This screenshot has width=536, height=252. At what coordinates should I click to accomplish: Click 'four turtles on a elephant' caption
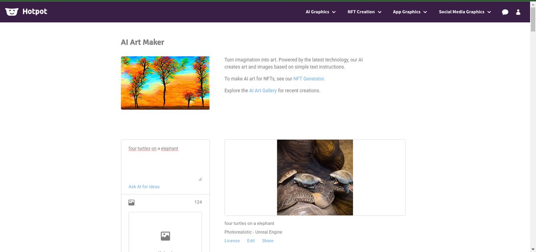(x=249, y=223)
